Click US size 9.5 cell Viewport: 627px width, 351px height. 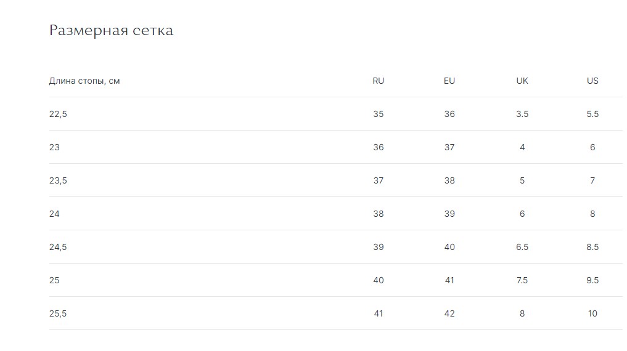tap(592, 280)
